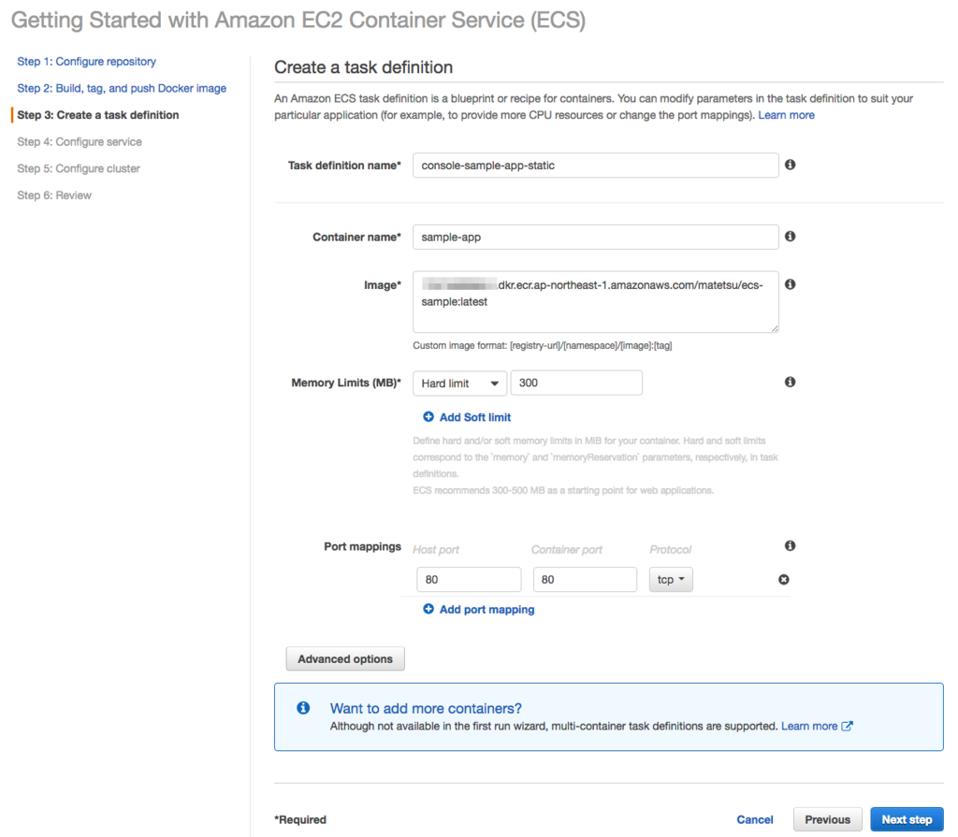Image resolution: width=958 pixels, height=837 pixels.
Task: Click info icon beside Task definition name
Action: (790, 165)
